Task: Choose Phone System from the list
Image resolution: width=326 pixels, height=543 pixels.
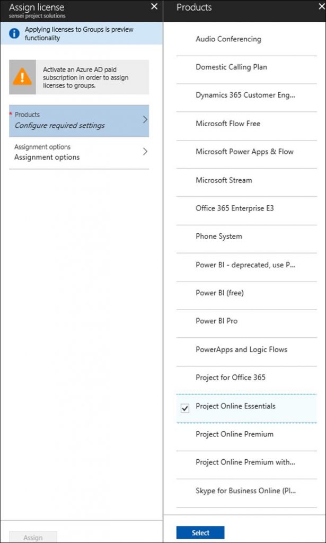Action: [246, 237]
